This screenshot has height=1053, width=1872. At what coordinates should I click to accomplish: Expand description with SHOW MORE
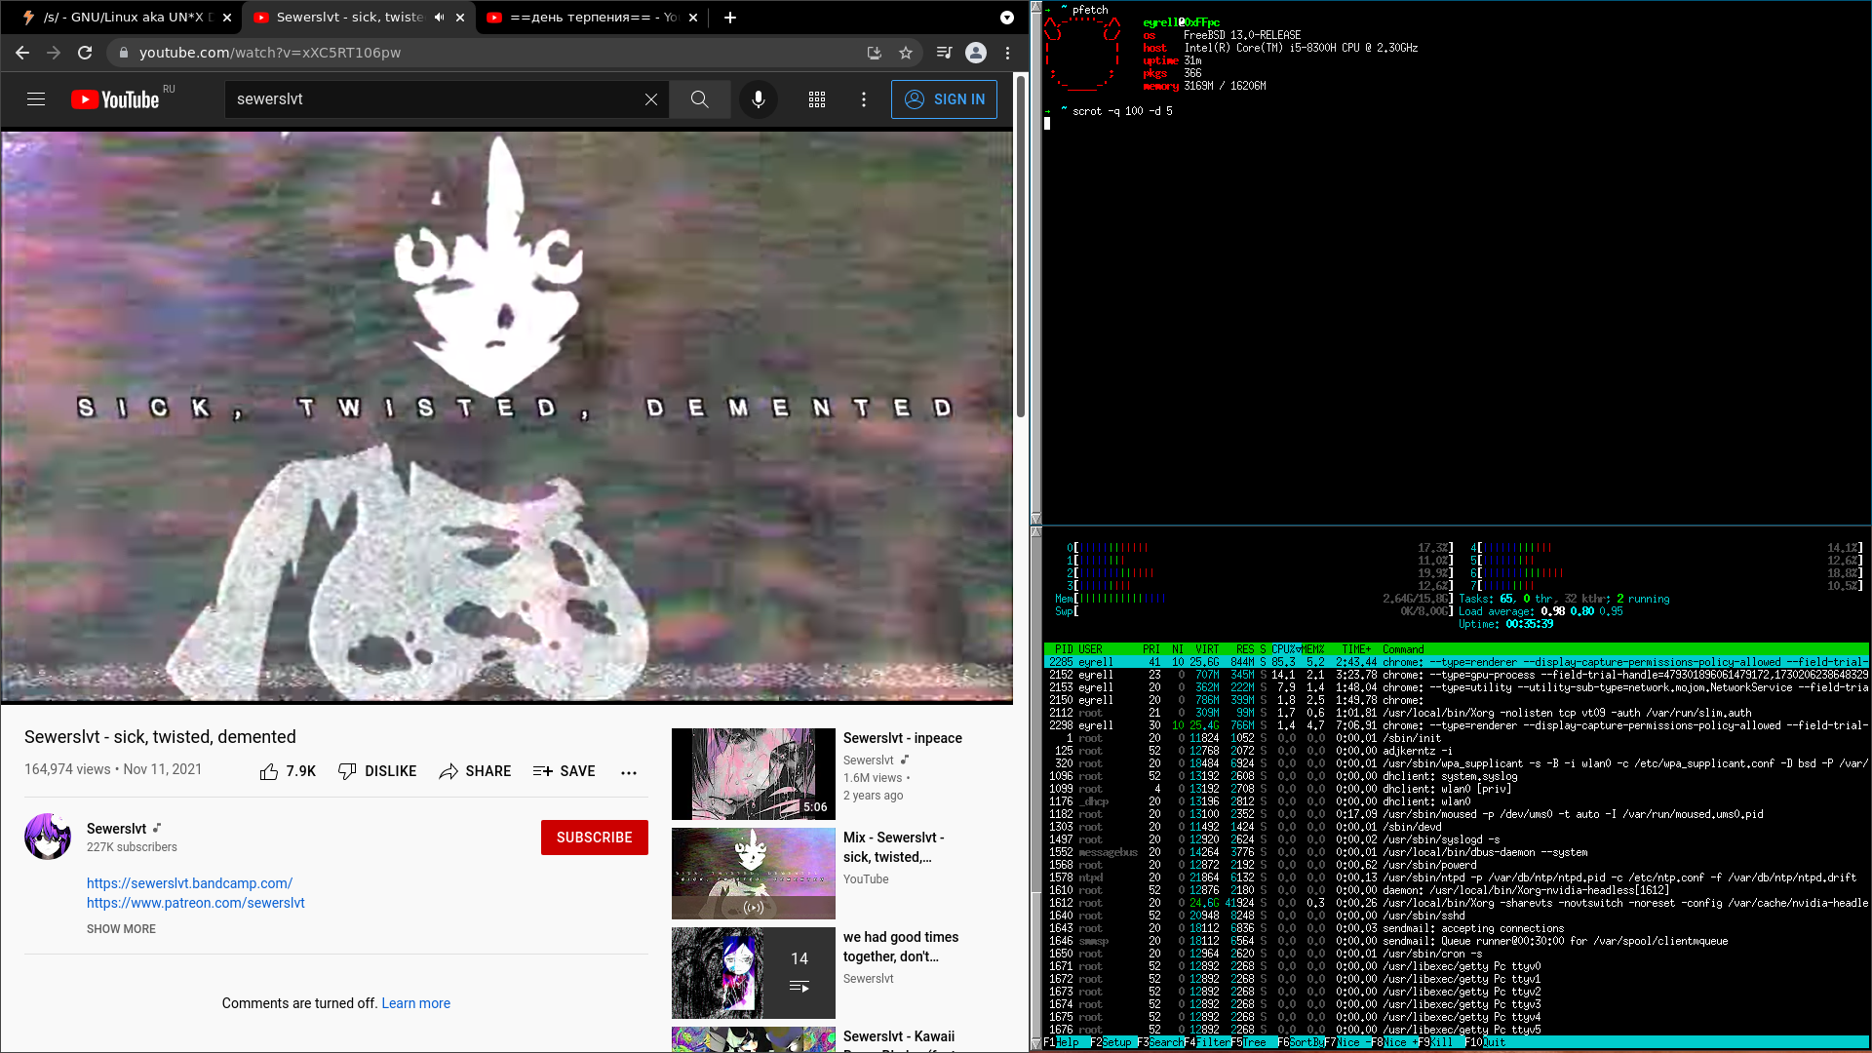[121, 929]
